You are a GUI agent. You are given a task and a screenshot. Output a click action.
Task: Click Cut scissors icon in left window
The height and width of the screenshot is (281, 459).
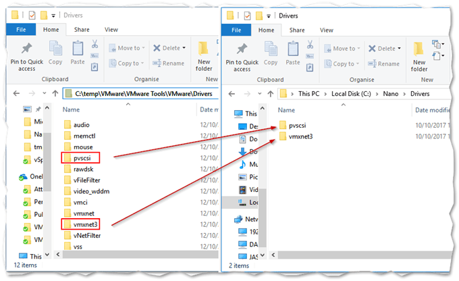(94, 44)
